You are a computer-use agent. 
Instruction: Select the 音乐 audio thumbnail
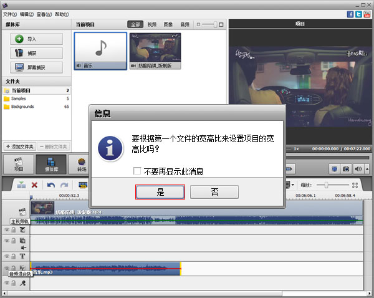pos(100,51)
